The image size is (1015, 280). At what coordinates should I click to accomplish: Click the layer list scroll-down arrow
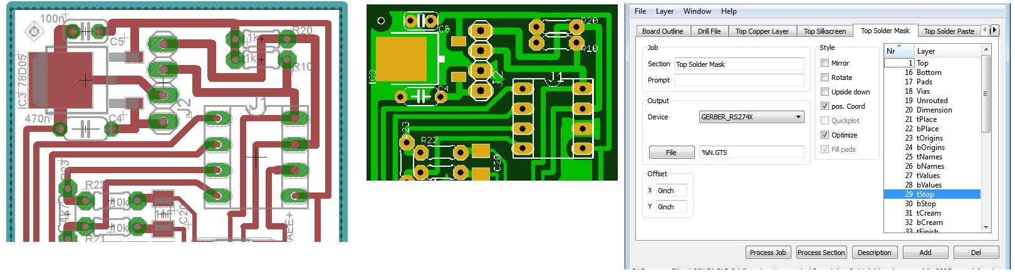click(986, 227)
